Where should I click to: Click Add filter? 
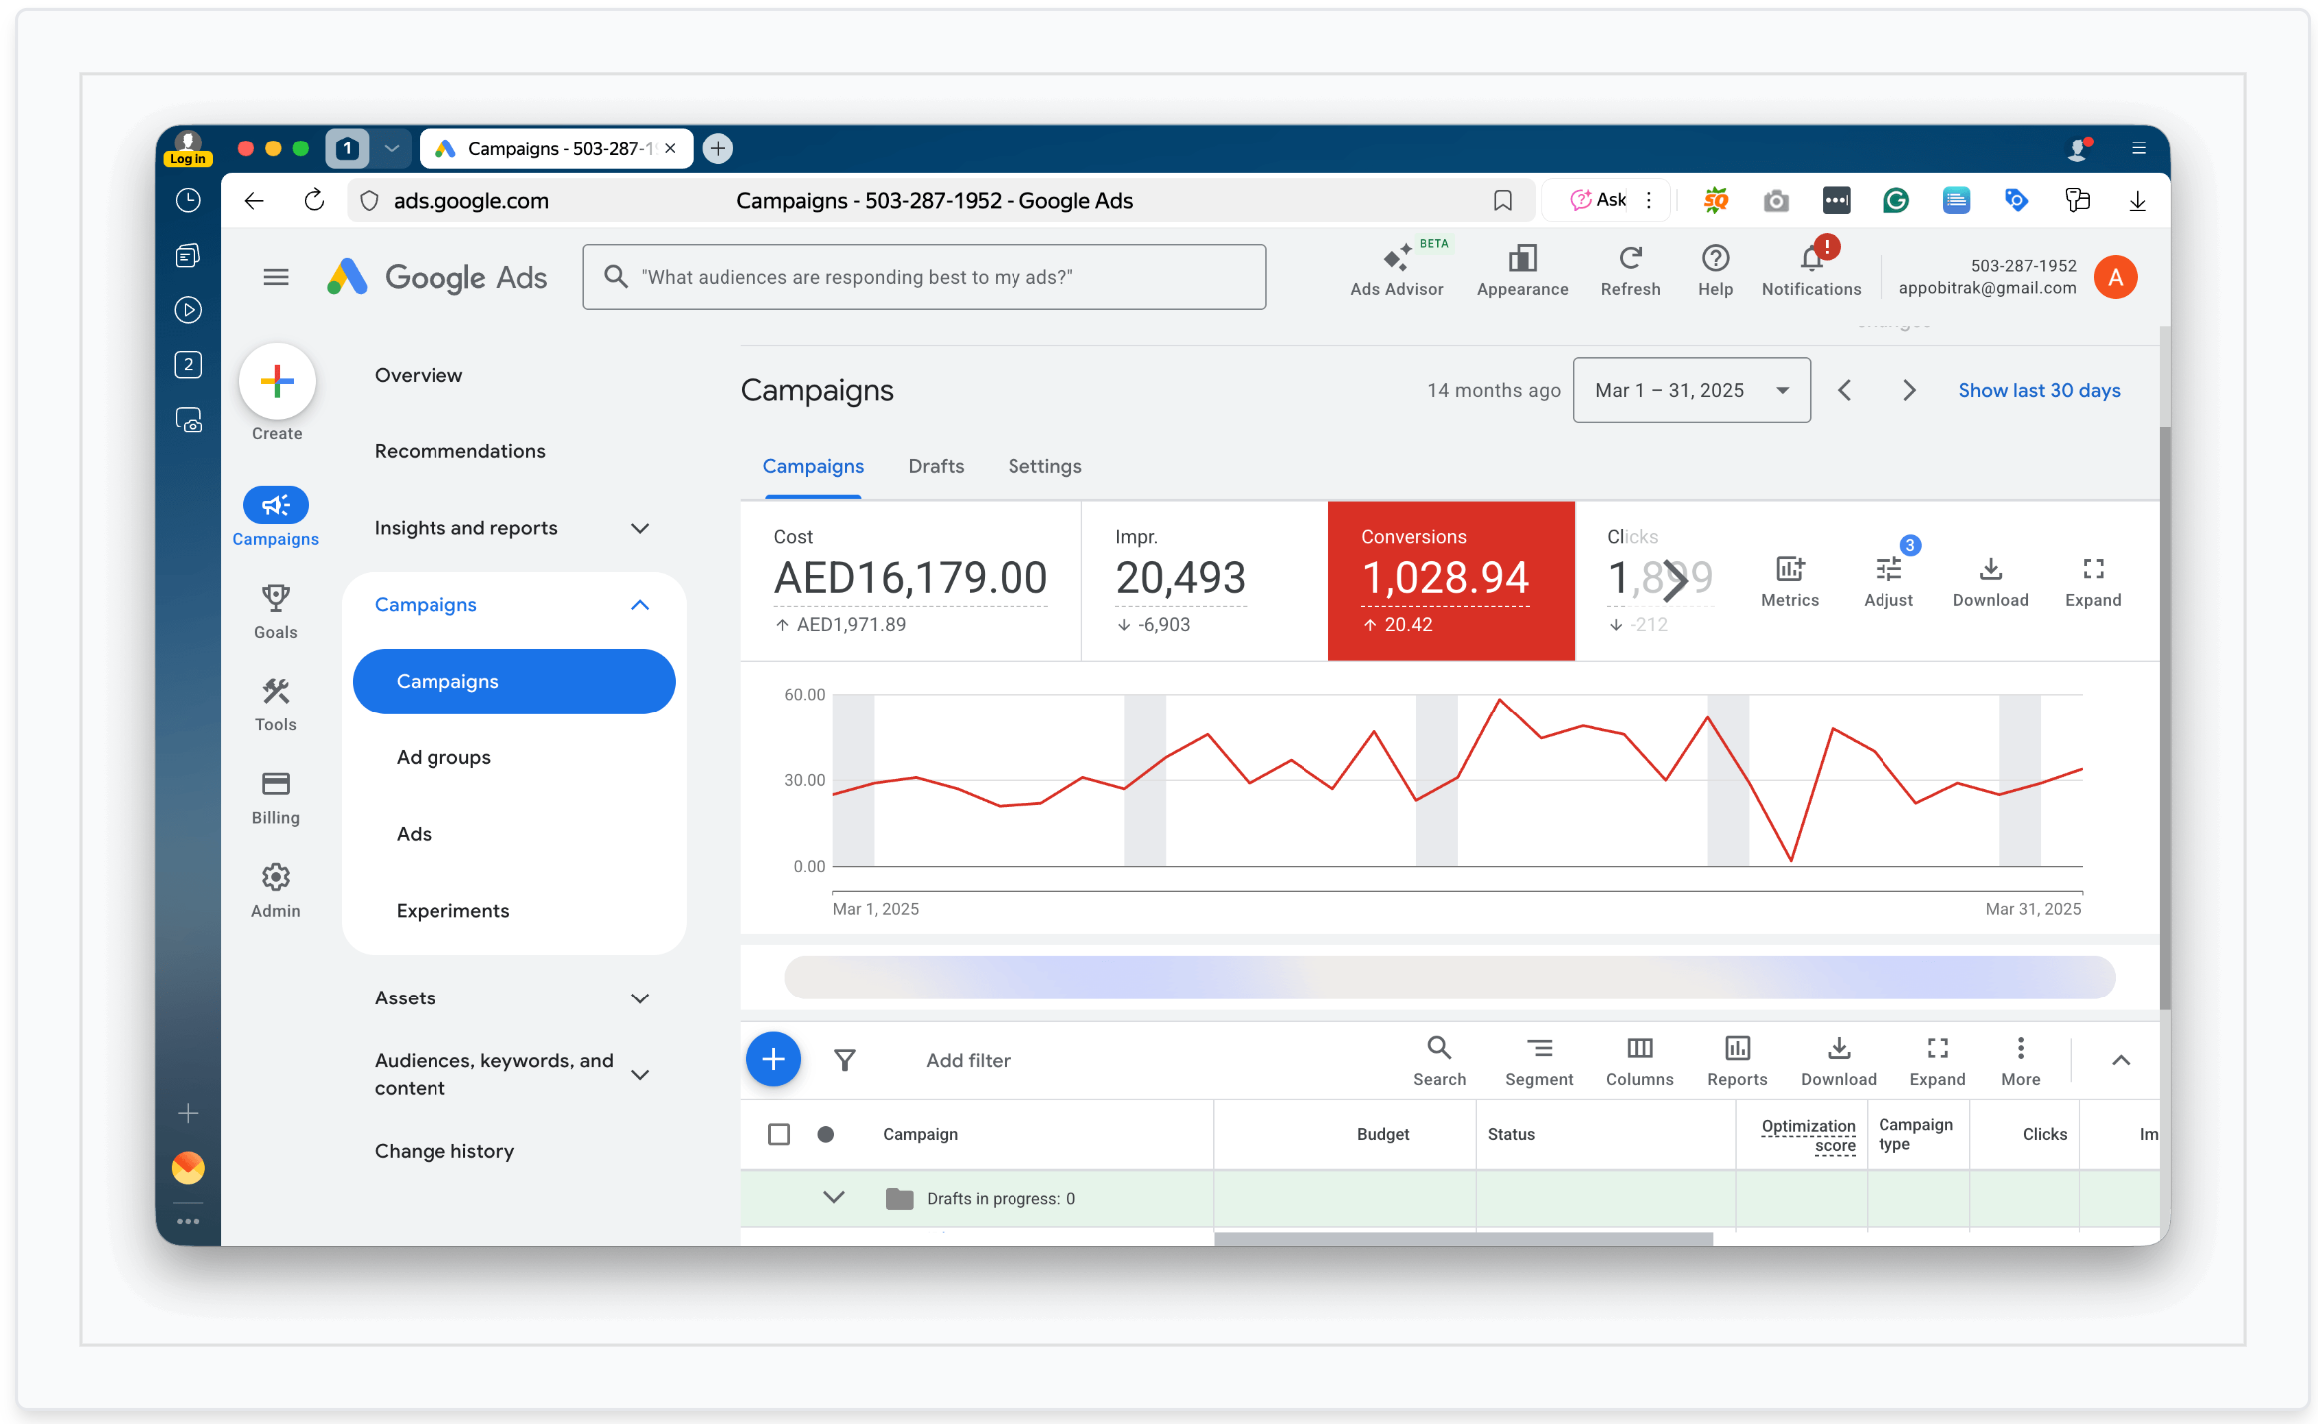pos(968,1060)
